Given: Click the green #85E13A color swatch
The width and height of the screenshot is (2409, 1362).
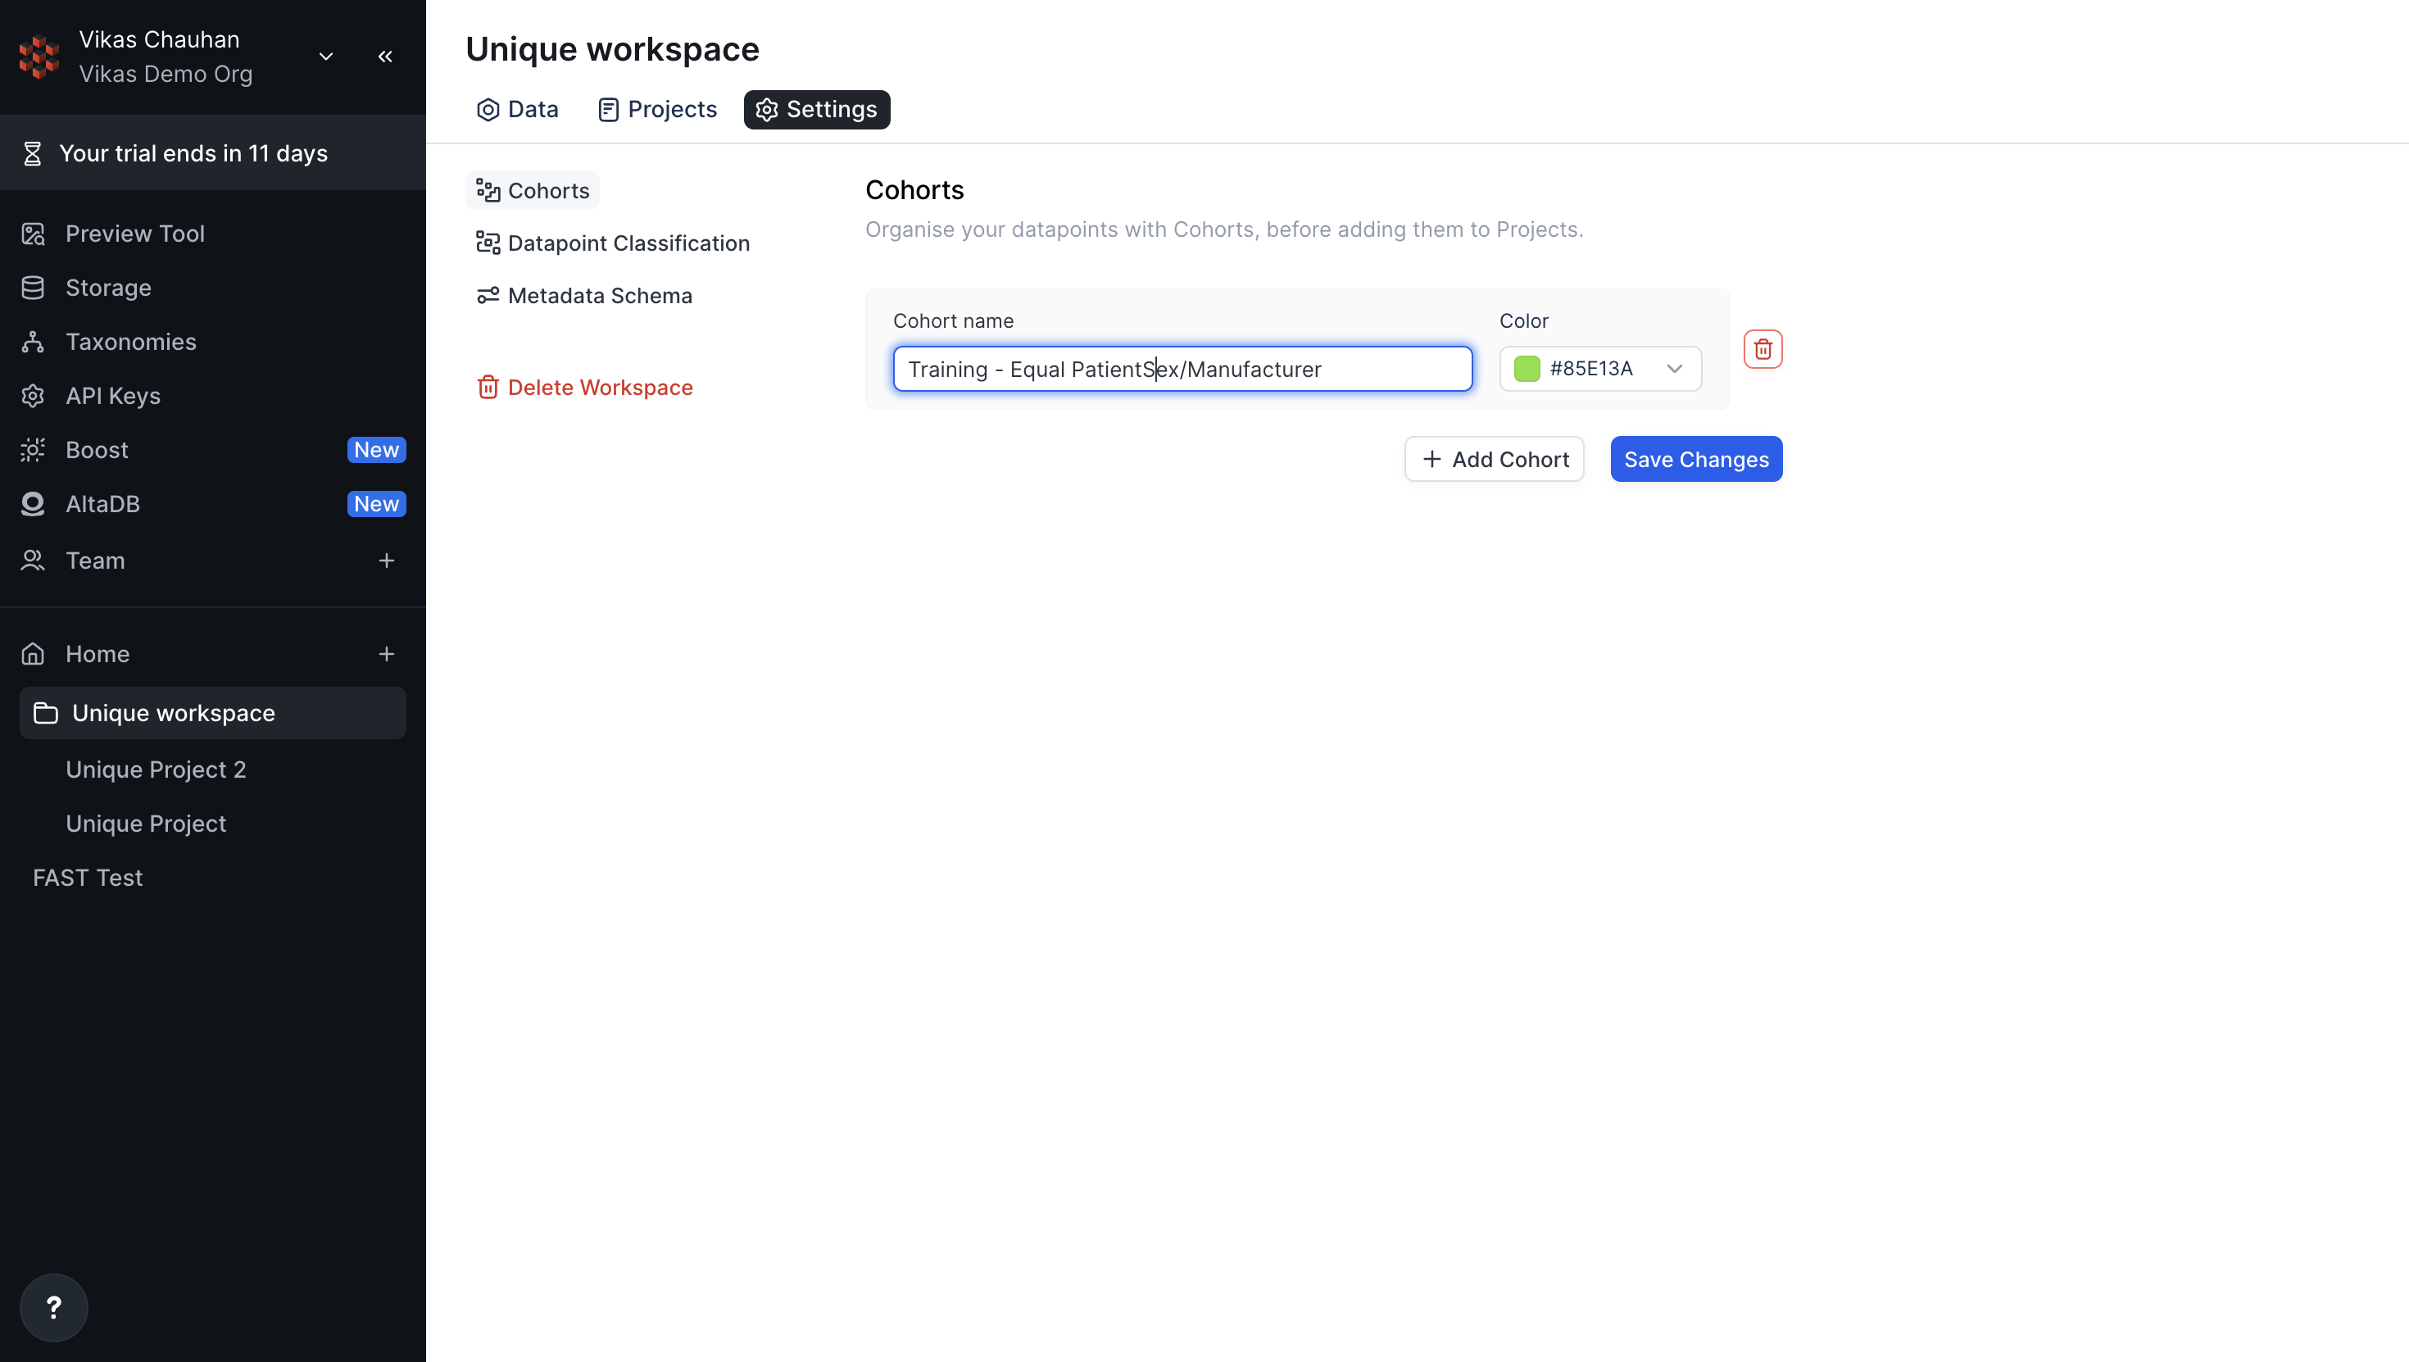Looking at the screenshot, I should 1527,369.
